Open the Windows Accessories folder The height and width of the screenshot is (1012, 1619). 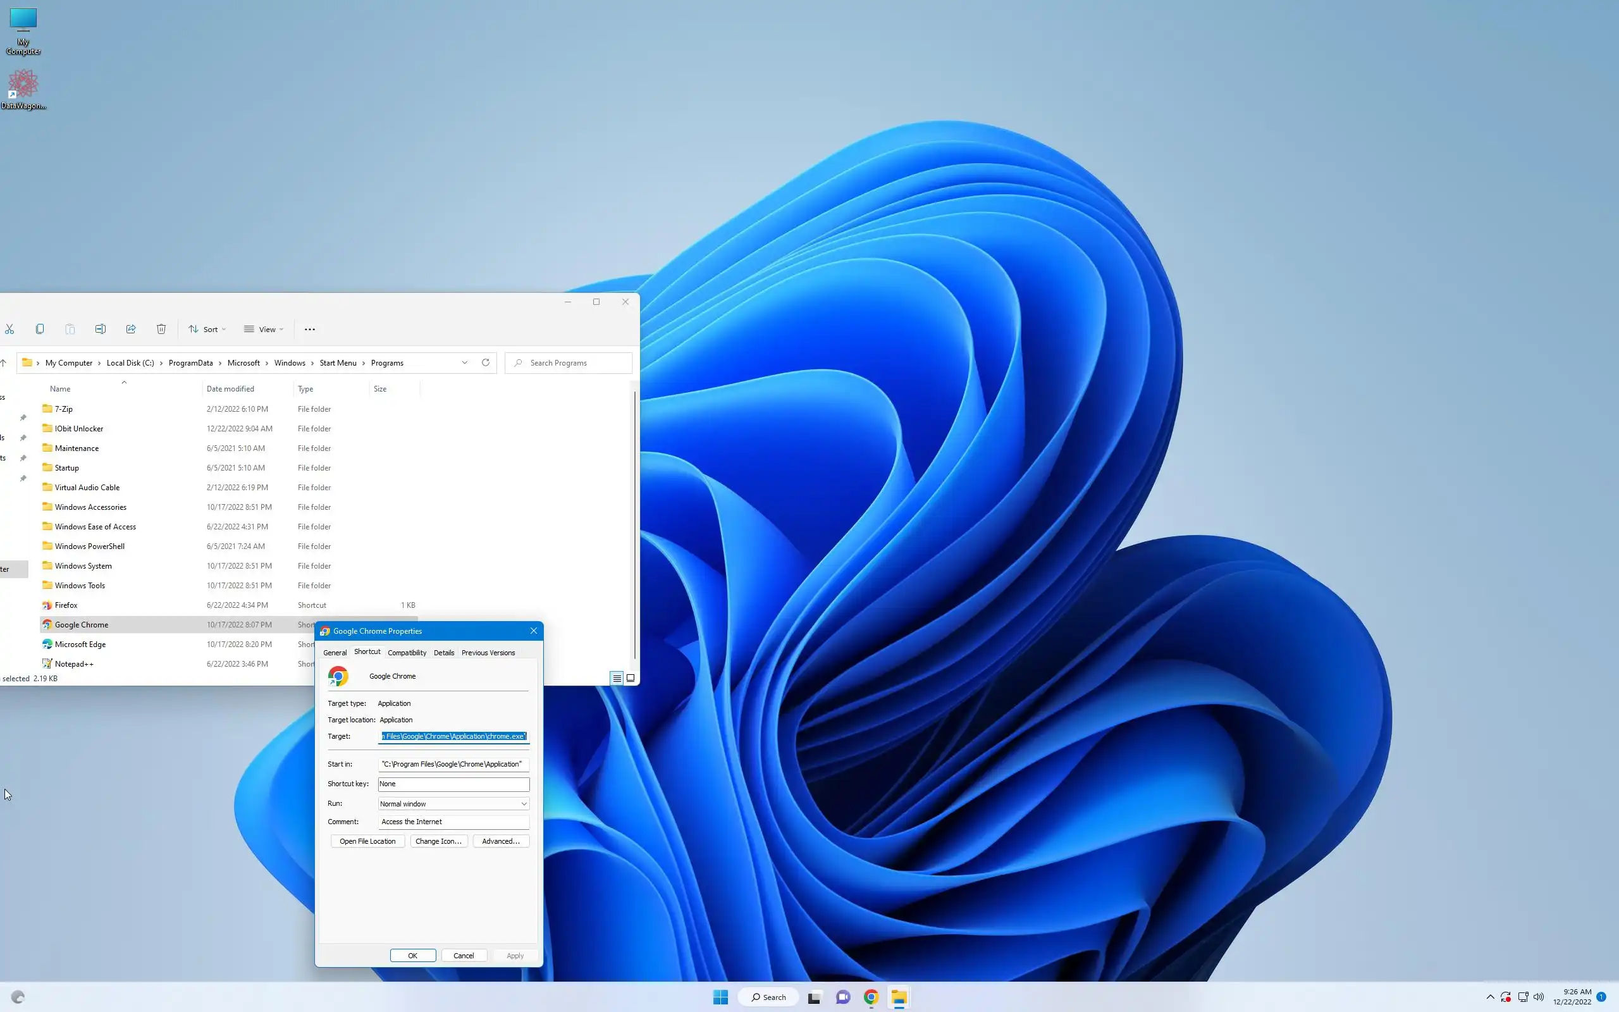pyautogui.click(x=90, y=507)
